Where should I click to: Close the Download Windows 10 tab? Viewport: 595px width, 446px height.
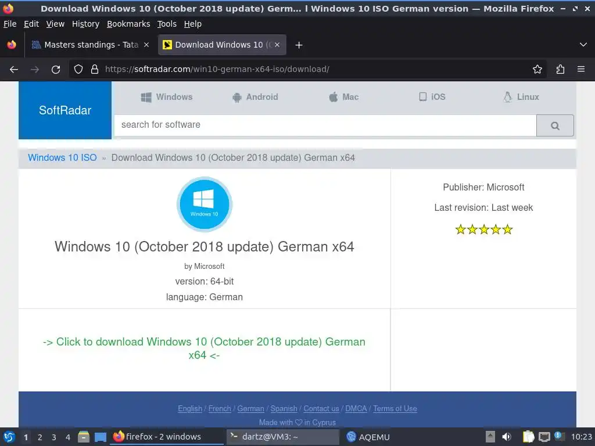click(277, 45)
